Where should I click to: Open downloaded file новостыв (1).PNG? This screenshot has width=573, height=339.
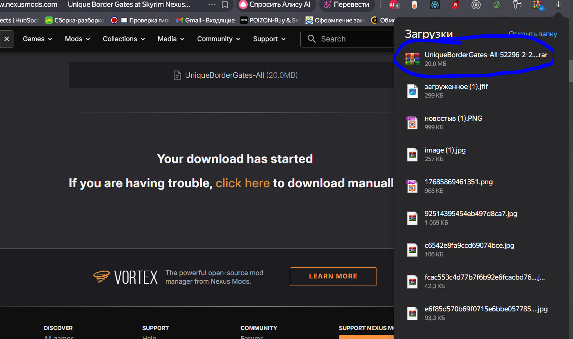coord(453,118)
